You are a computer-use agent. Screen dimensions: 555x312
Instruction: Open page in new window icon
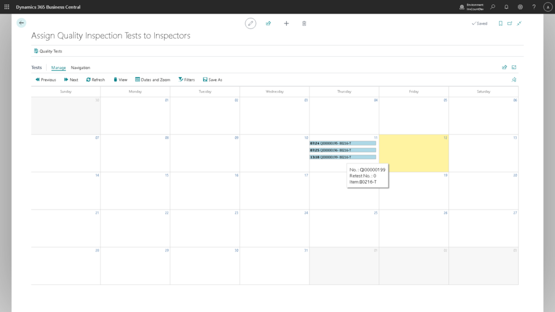pos(510,23)
